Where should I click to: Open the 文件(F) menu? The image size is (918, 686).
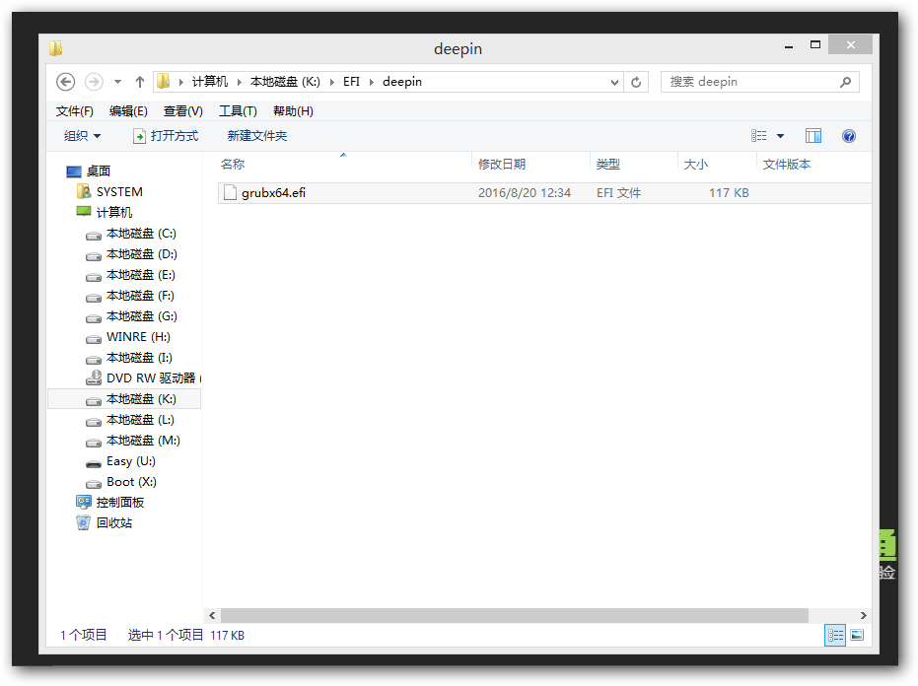coord(74,111)
